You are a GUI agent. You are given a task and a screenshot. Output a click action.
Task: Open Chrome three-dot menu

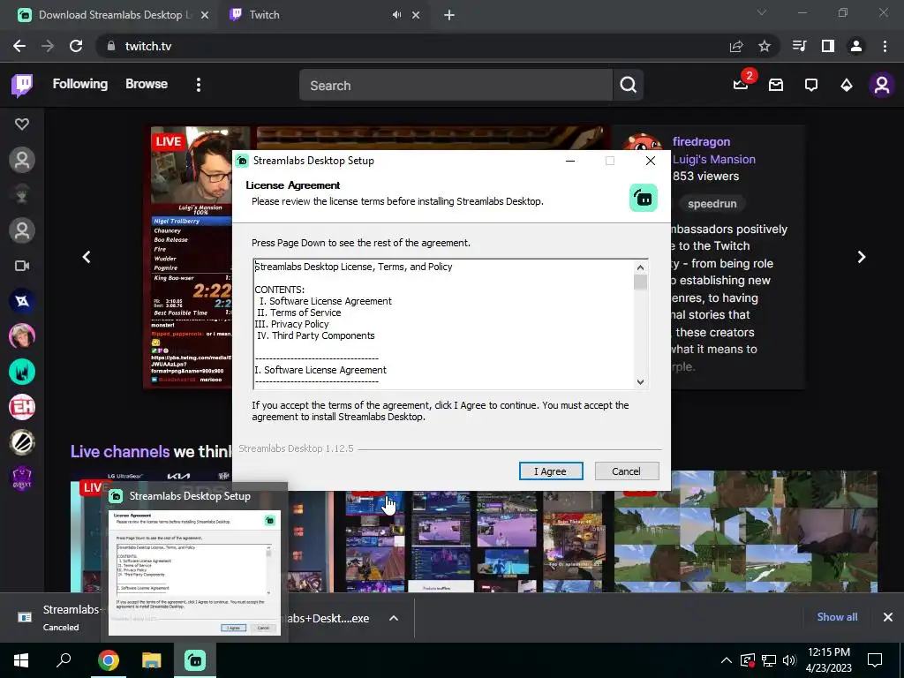885,46
